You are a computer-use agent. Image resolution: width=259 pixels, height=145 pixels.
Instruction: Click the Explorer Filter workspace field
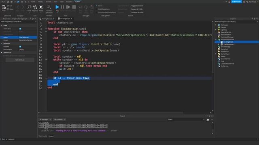[x=236, y=21]
